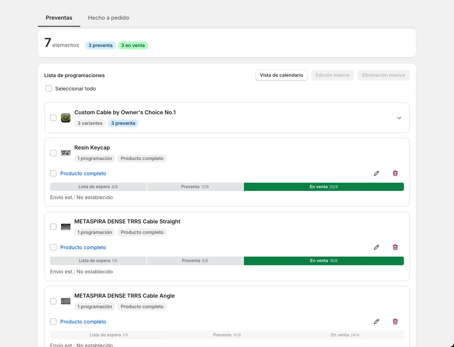The width and height of the screenshot is (454, 347).
Task: Filter by the 3 preventa badge at top
Action: pyautogui.click(x=101, y=45)
